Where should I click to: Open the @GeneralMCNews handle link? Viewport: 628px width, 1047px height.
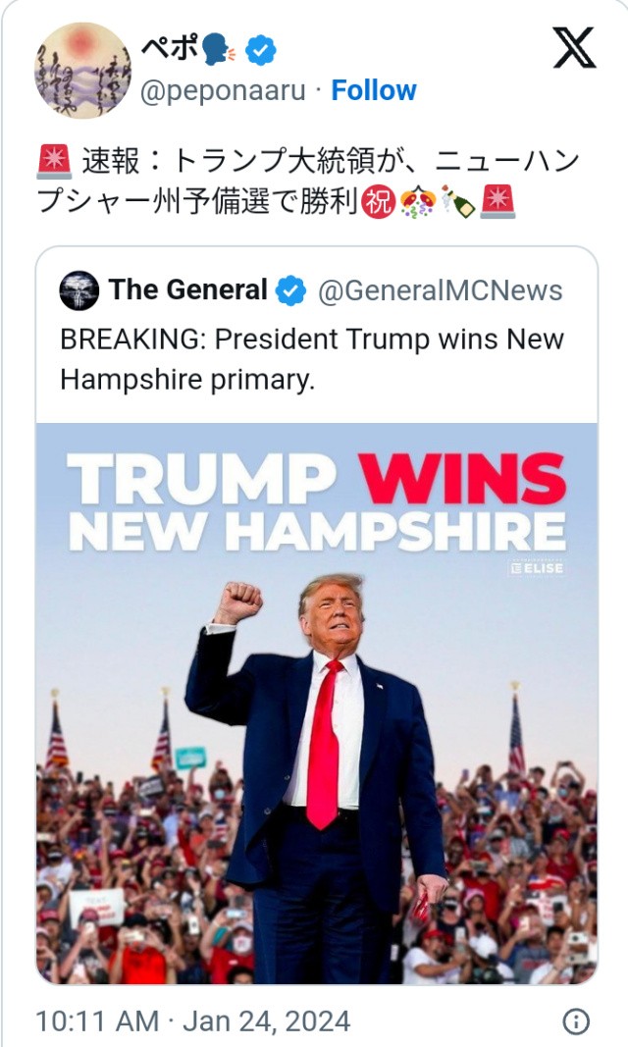click(x=441, y=290)
